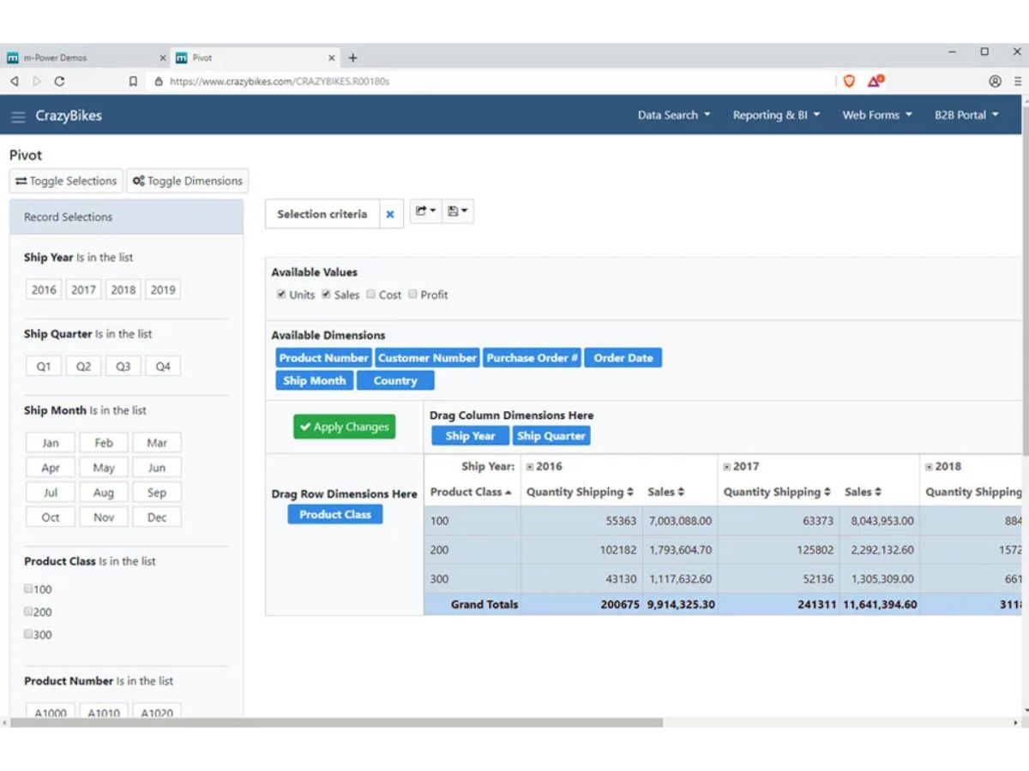Open the Brave Shields icon
Image resolution: width=1029 pixels, height=771 pixels.
tap(849, 81)
